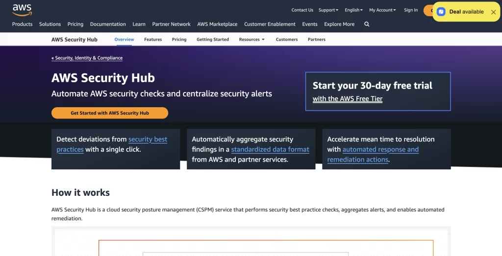Screen dimensions: 502x256
Task: Switch to the Getting Started tab
Action: (x=213, y=39)
